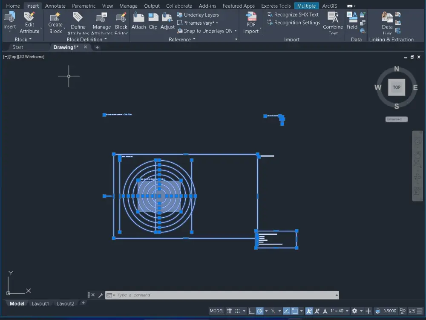Screen dimensions: 426x320
Task: Toggle grid display in the status bar
Action: click(230, 311)
